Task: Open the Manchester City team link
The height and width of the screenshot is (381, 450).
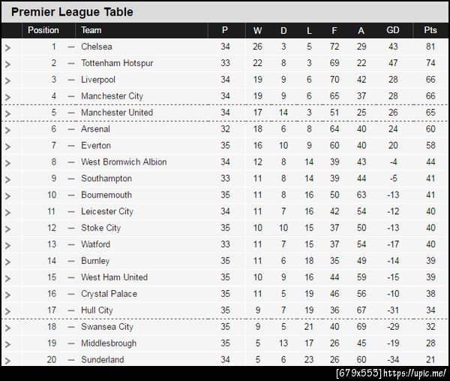Action: coord(112,96)
